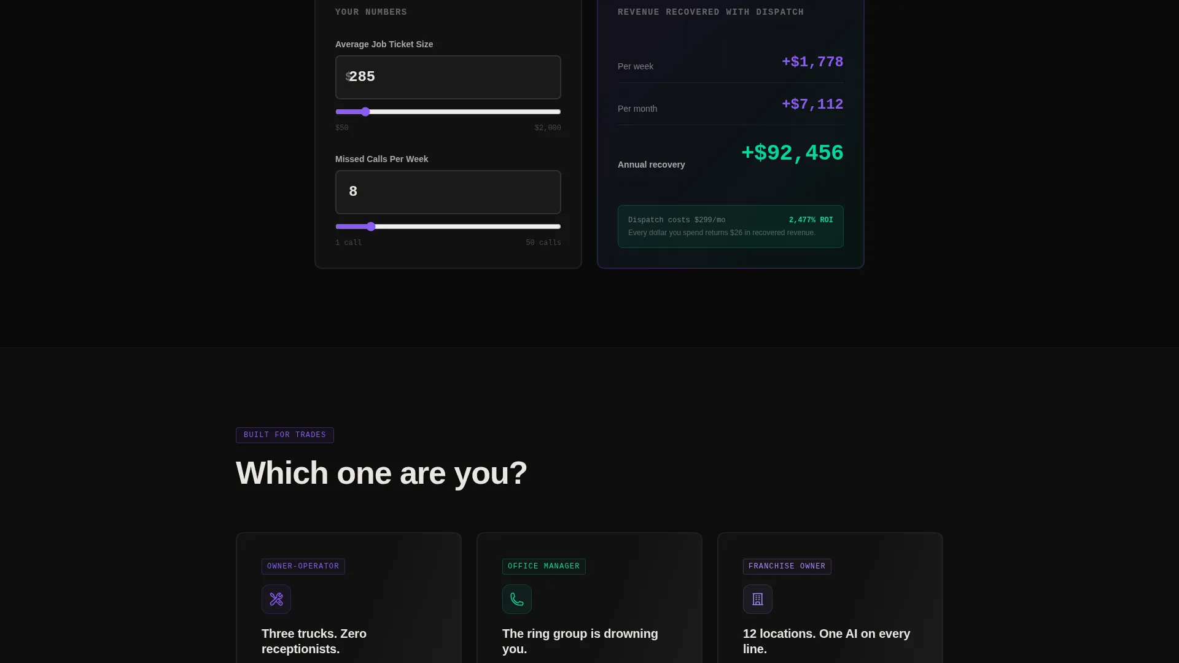Click the 'Three trucks. Zero receptionists.' heading
Viewport: 1179px width, 663px height.
point(314,641)
